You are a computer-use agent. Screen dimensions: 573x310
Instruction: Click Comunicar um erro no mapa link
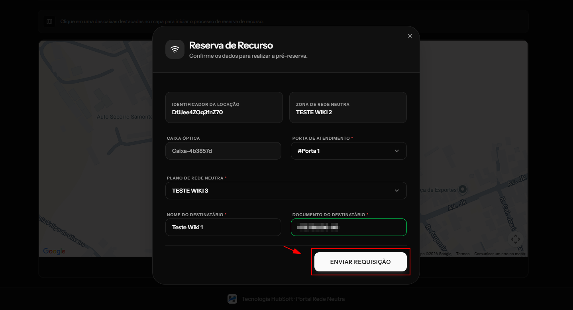(499, 254)
